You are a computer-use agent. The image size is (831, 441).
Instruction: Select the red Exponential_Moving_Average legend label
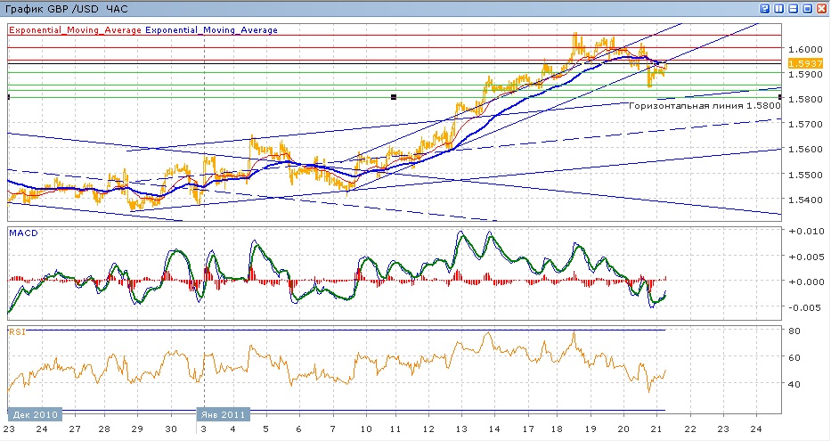pos(75,30)
